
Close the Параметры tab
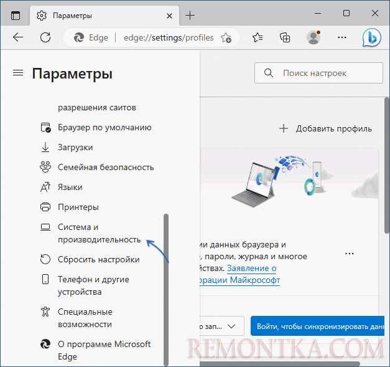169,16
